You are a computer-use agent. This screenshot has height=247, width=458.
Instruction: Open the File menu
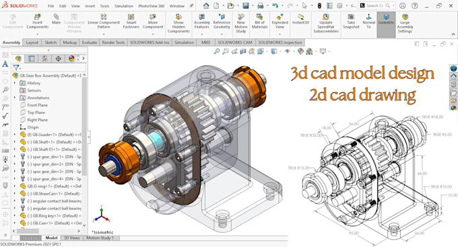click(x=51, y=6)
